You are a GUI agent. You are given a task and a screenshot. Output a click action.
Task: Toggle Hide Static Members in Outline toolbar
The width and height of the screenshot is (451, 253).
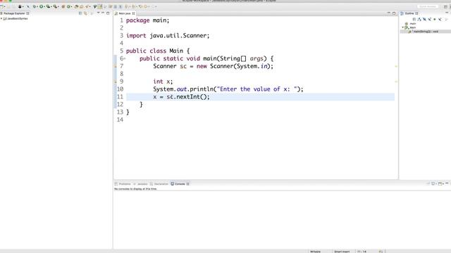tap(430, 19)
